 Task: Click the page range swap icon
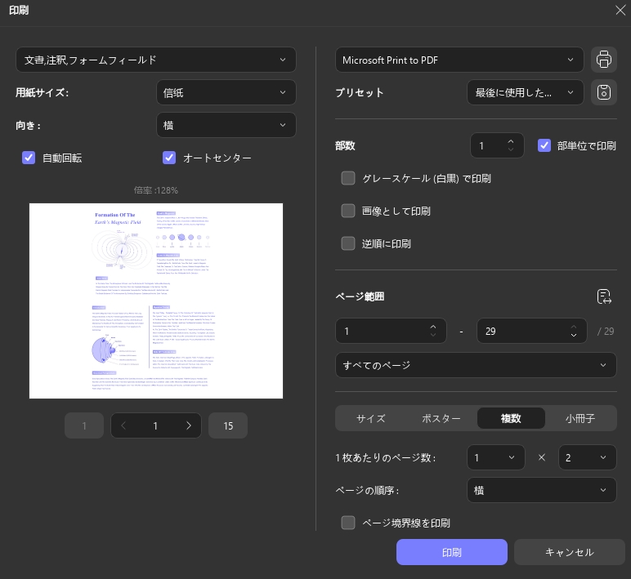pyautogui.click(x=604, y=296)
